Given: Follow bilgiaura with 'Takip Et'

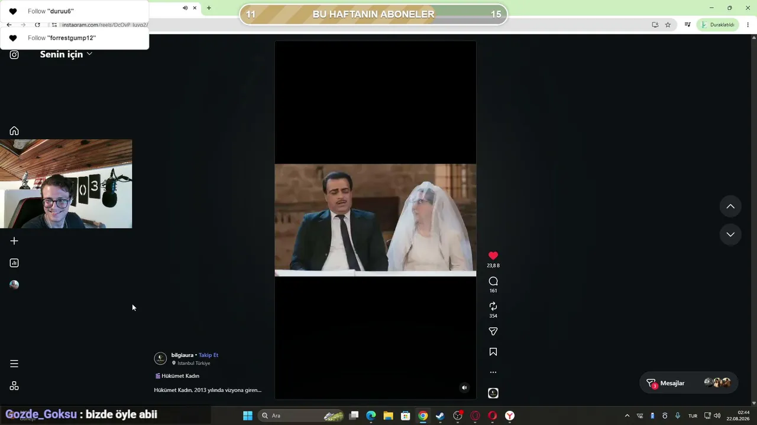Looking at the screenshot, I should (208, 355).
